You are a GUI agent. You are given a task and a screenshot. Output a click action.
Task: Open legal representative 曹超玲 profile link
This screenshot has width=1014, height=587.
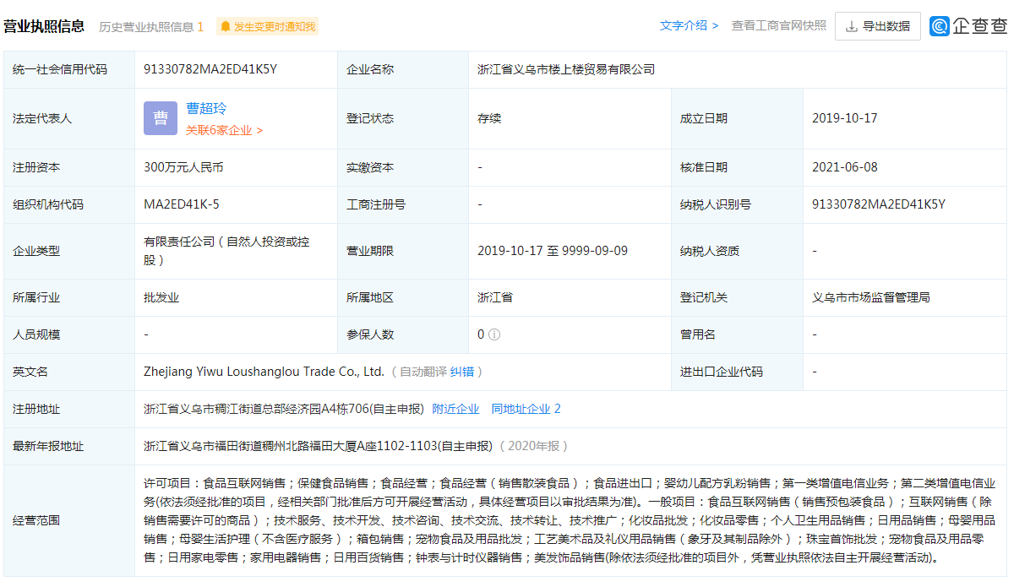(x=206, y=109)
